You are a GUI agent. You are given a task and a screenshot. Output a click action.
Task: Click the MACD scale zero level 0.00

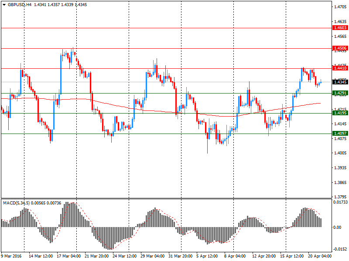(x=337, y=227)
